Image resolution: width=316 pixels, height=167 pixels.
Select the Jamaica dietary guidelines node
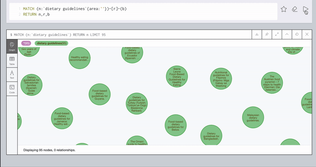(x=62, y=118)
